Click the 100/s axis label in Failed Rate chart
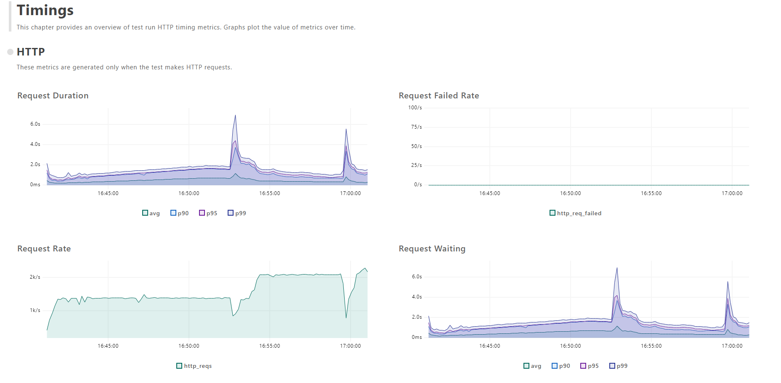 [415, 108]
